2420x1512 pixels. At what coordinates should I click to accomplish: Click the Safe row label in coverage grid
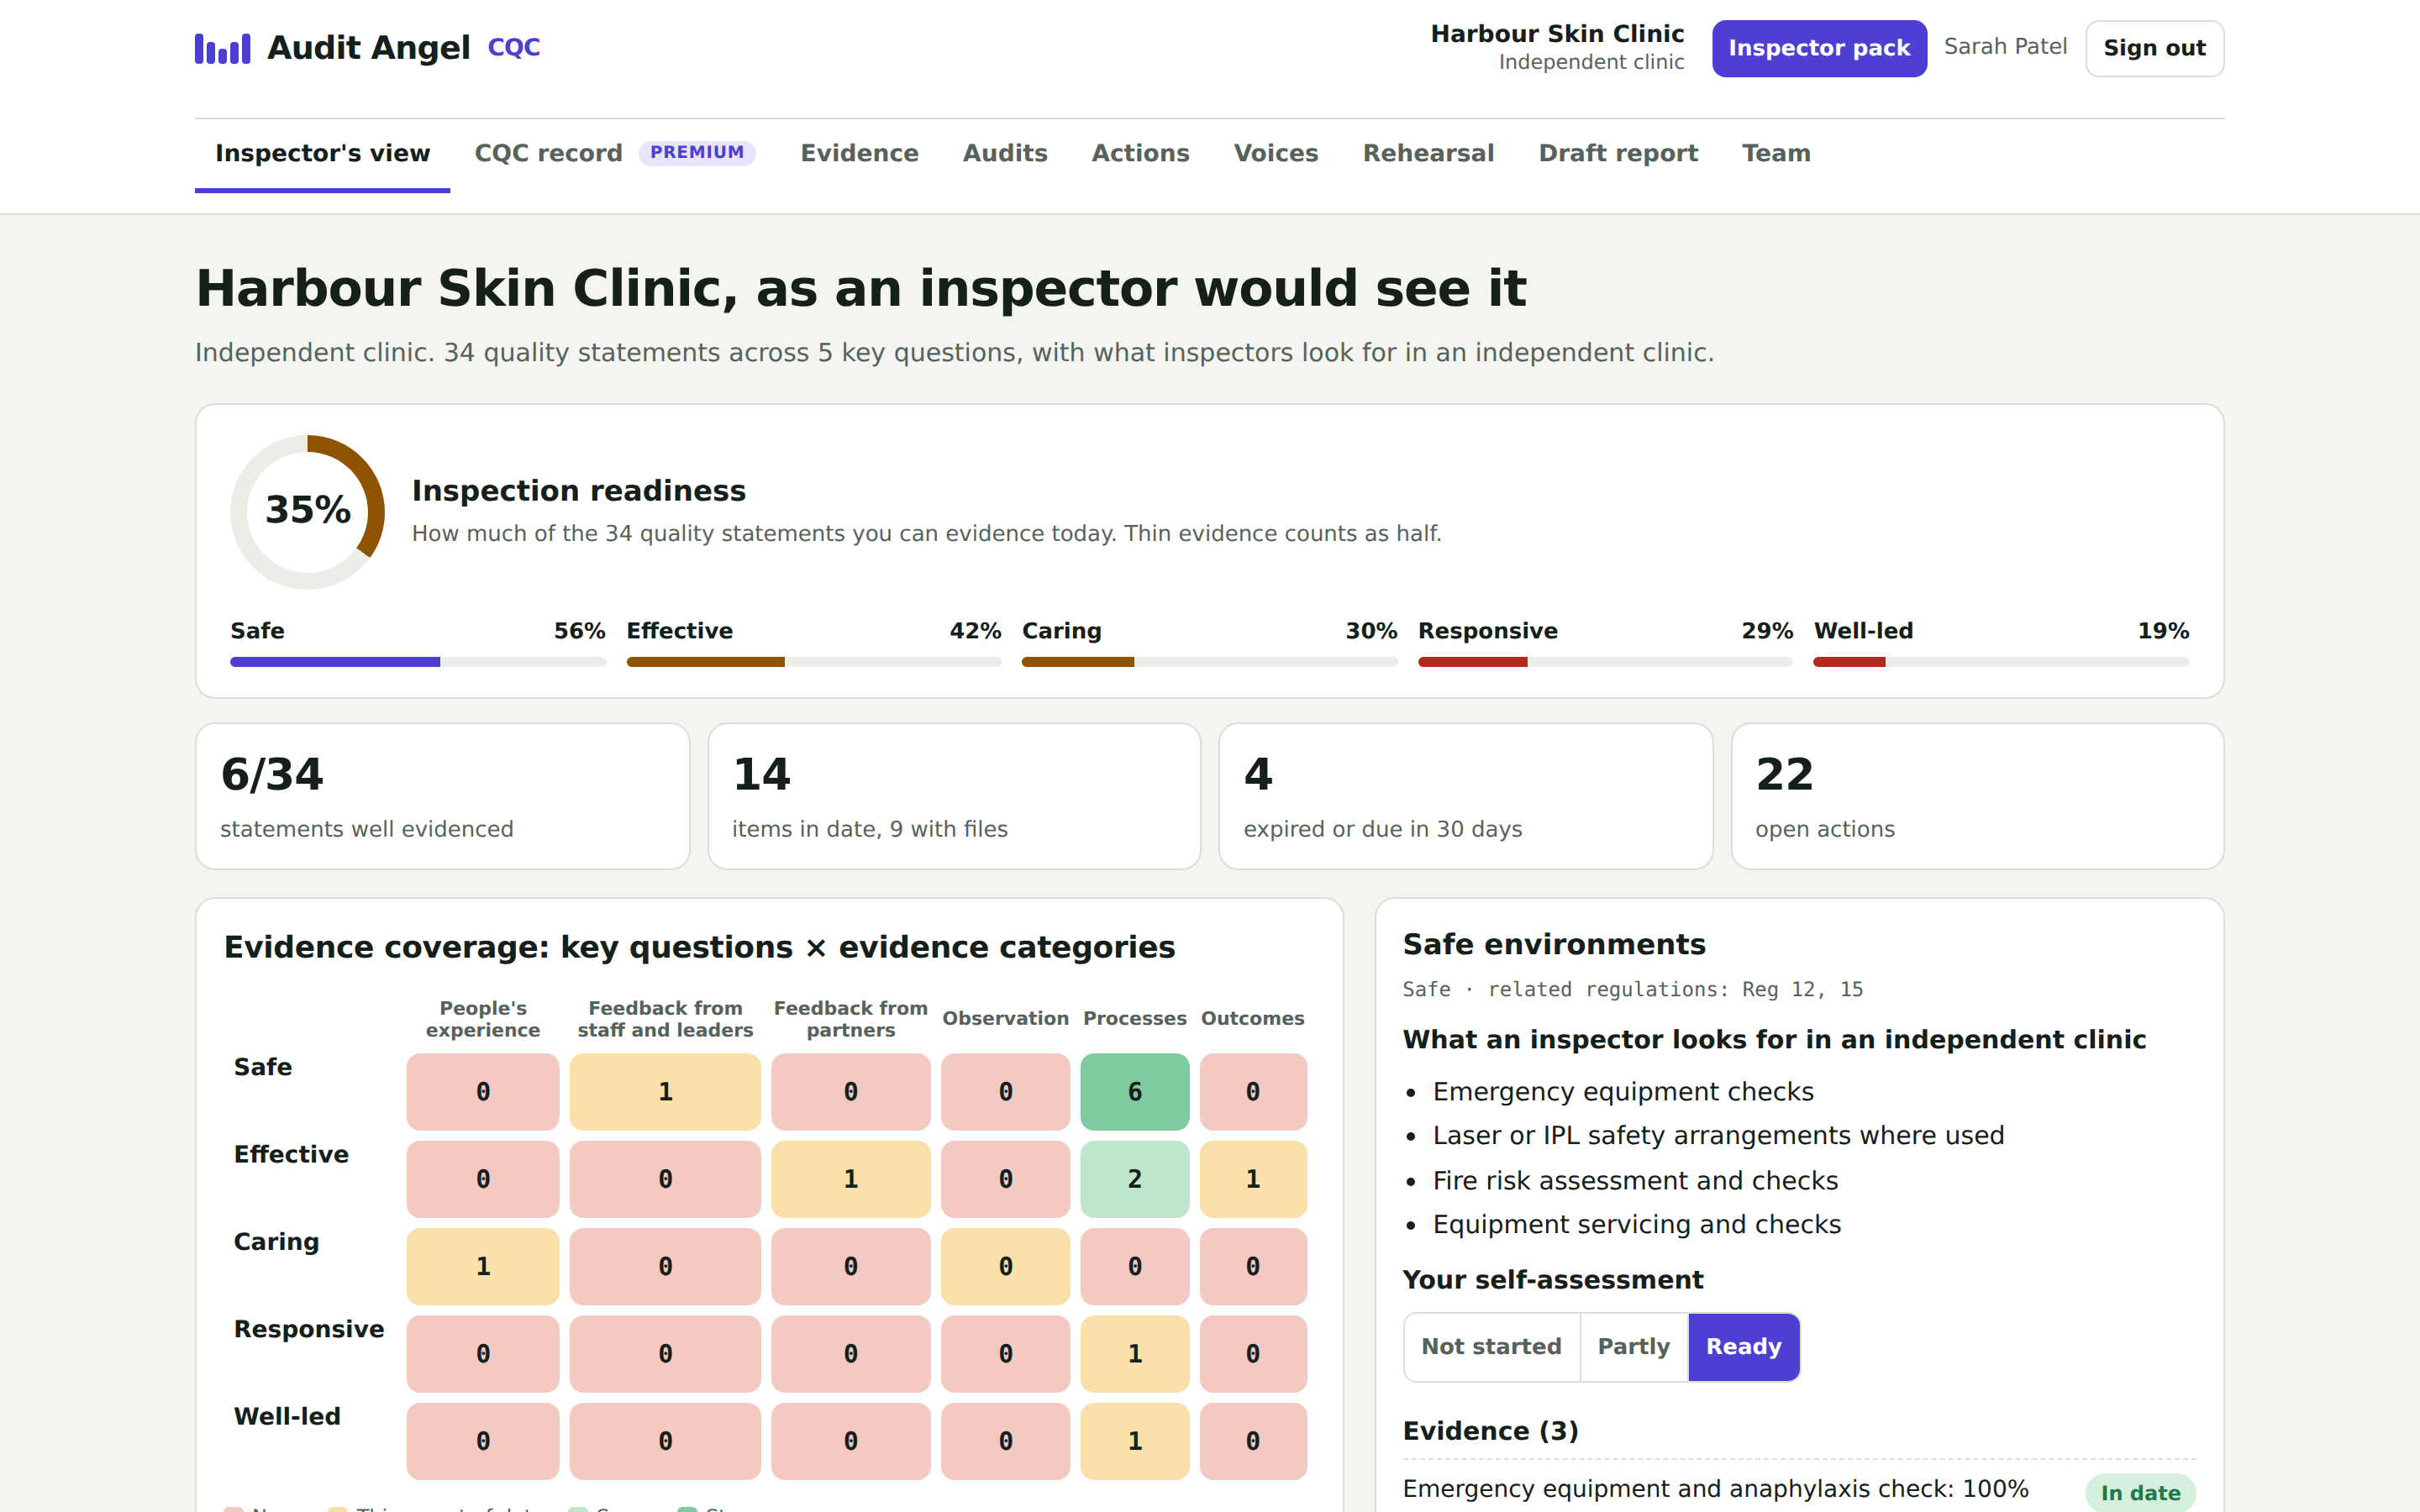263,1067
